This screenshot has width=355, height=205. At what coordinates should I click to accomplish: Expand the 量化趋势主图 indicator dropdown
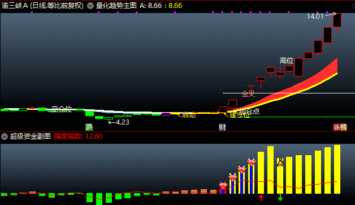(90, 6)
